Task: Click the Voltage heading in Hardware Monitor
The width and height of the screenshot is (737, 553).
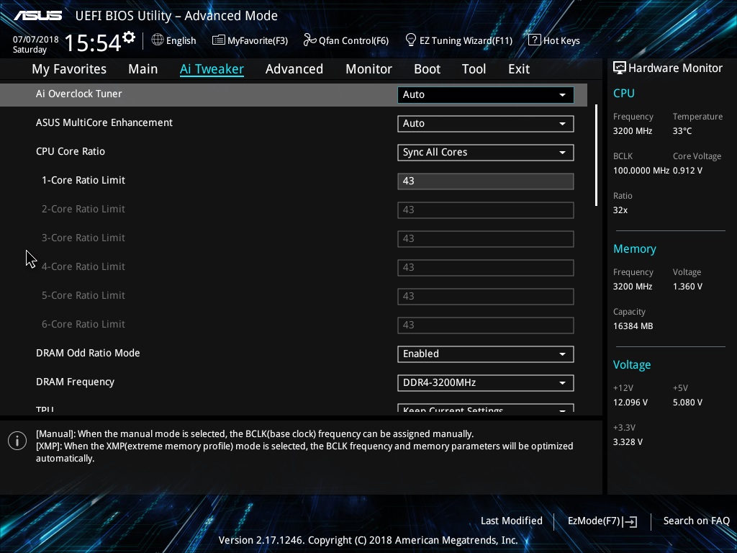Action: tap(632, 365)
